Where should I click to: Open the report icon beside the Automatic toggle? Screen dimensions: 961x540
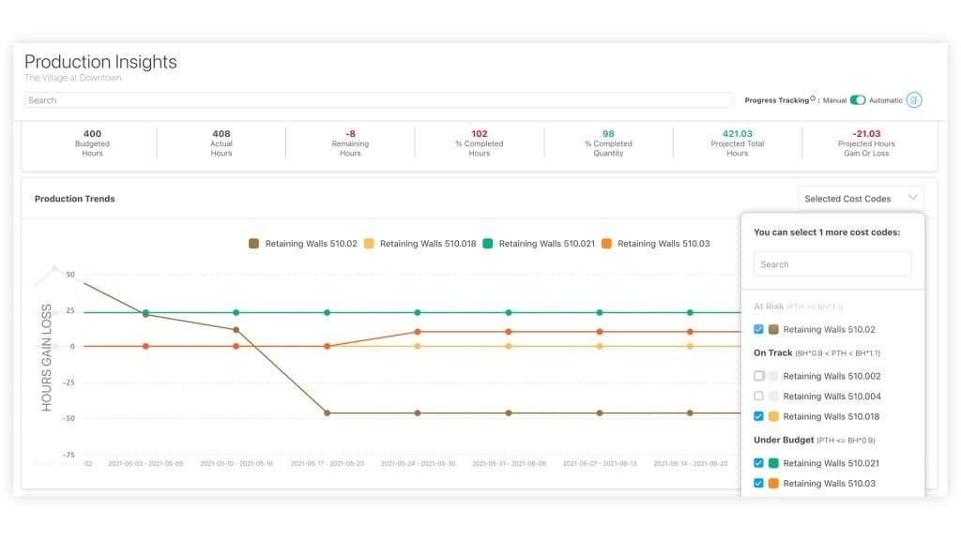[913, 98]
